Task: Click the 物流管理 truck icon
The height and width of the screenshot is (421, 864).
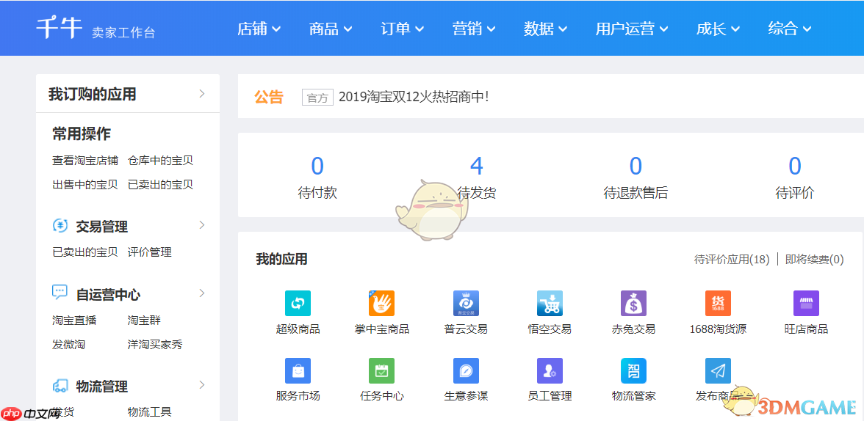Action: tap(60, 385)
